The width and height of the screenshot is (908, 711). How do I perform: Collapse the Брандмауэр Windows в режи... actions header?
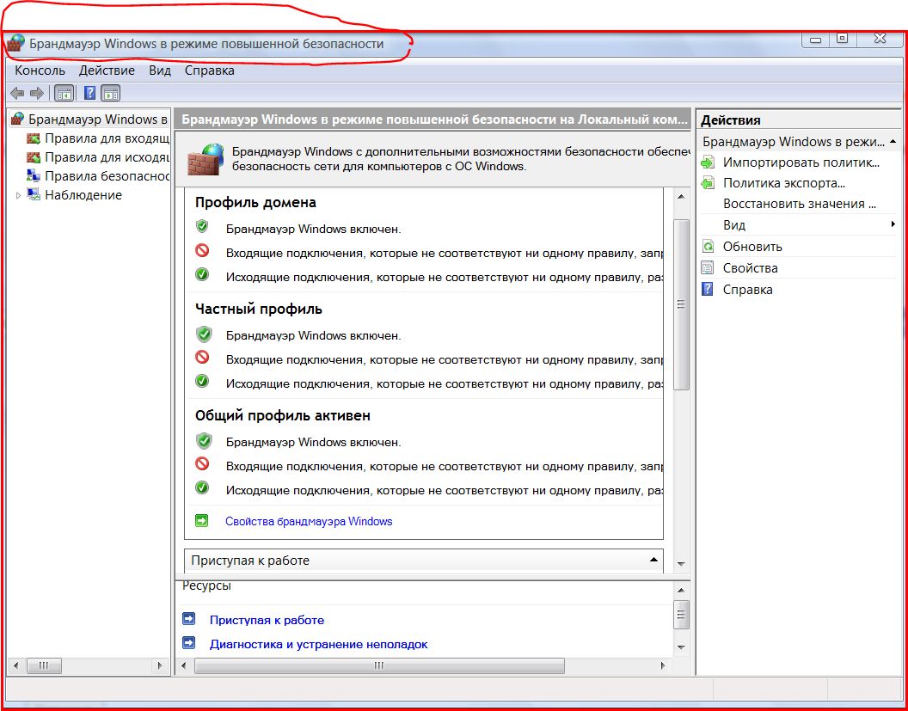pyautogui.click(x=893, y=141)
